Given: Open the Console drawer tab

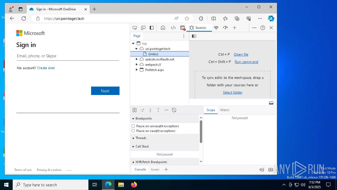Looking at the screenshot, I should 140,169.
